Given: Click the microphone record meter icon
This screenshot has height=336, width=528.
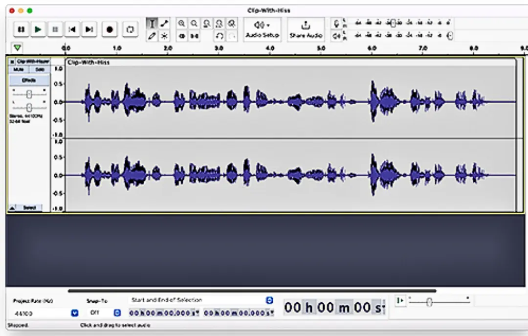Looking at the screenshot, I should click(336, 23).
